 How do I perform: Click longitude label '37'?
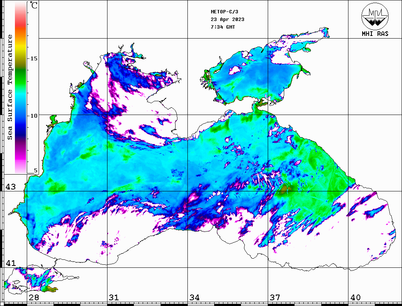pyautogui.click(x=275, y=298)
